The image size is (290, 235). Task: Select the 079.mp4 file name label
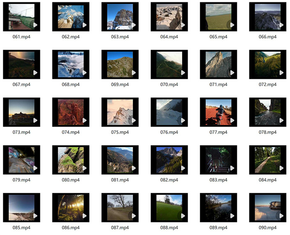coord(21,180)
